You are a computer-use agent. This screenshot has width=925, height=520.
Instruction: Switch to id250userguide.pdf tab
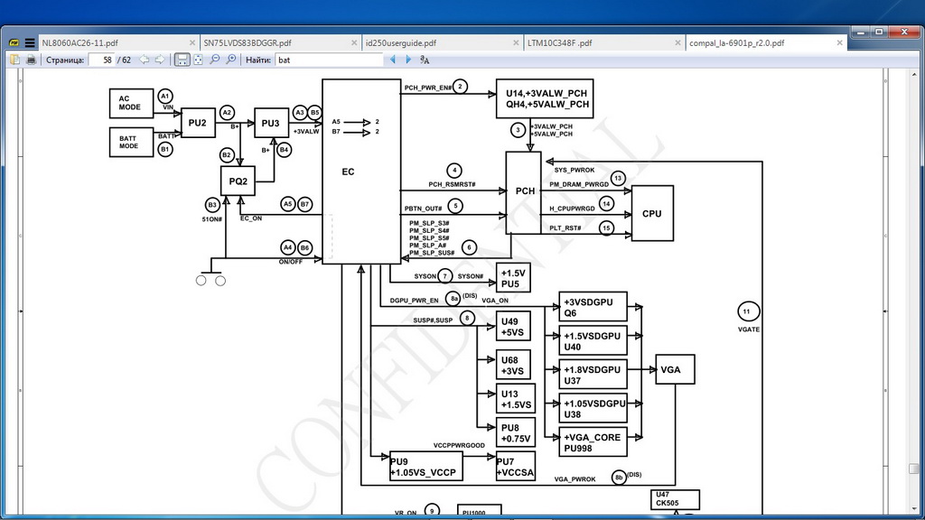point(441,42)
